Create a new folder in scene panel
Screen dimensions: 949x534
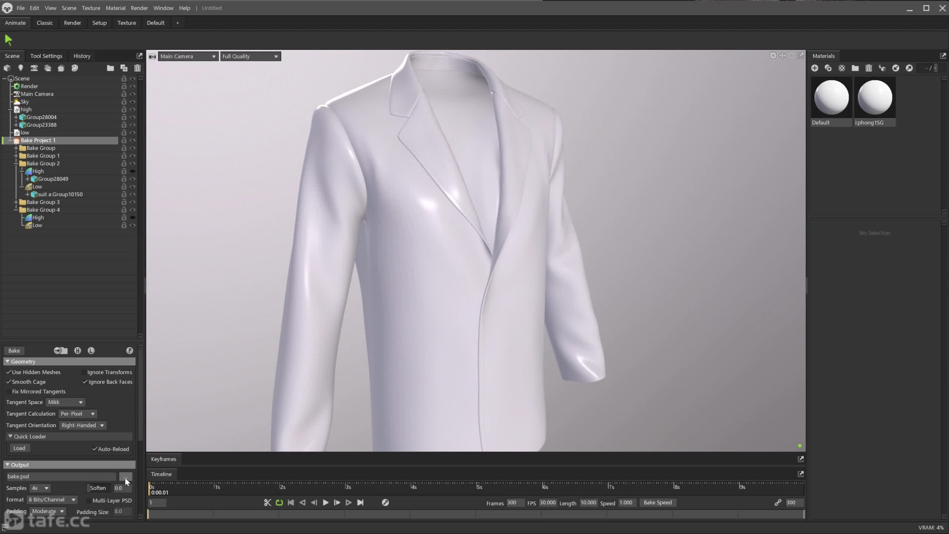pyautogui.click(x=110, y=68)
